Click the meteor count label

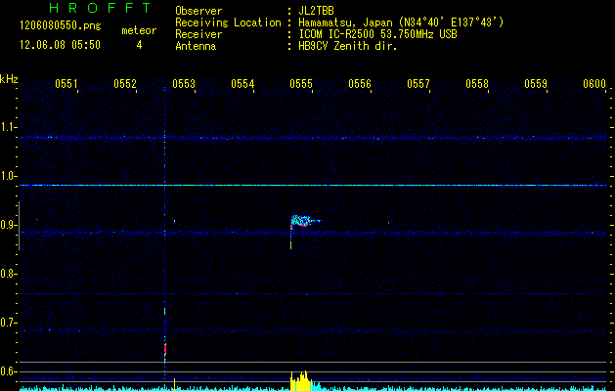pyautogui.click(x=138, y=30)
